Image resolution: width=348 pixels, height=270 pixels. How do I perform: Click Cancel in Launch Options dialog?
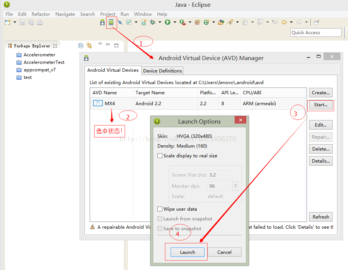point(224,252)
